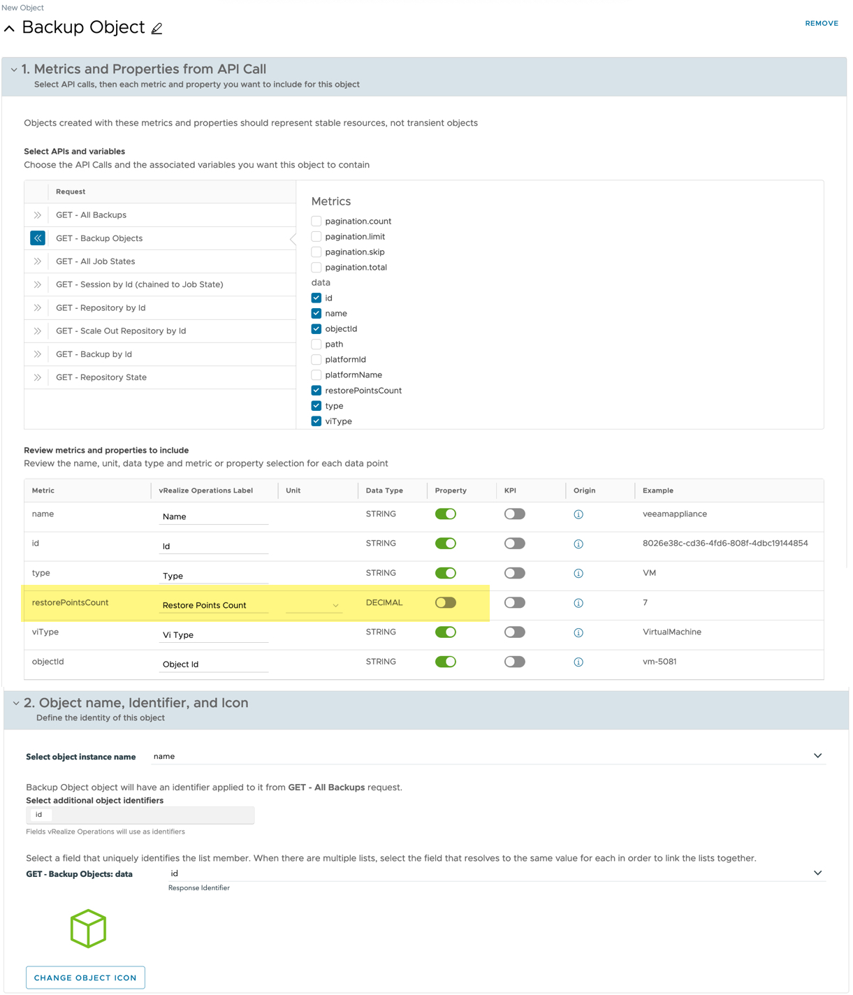Collapse section 2 Object name, Identifier, and Icon
The width and height of the screenshot is (853, 995).
pyautogui.click(x=16, y=703)
